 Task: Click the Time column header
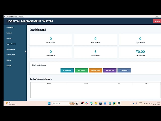point(119,83)
